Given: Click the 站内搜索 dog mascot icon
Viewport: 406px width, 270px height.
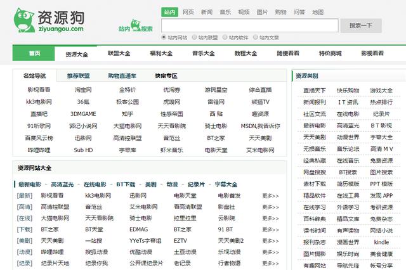Looking at the screenshot, I should pos(135,25).
